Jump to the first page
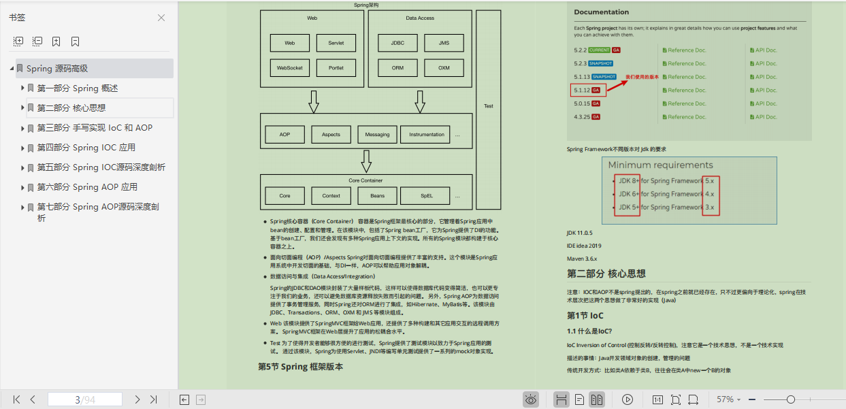Image resolution: width=846 pixels, height=409 pixels. pos(16,399)
